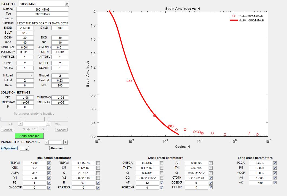Check the AI parameter checkbox

[211, 163]
